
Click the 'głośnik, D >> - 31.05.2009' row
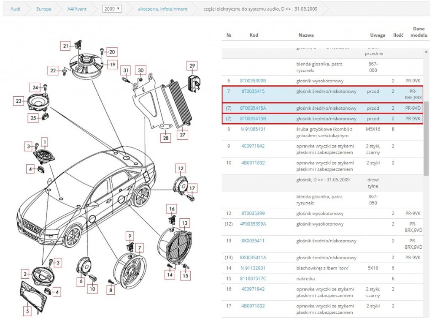click(x=322, y=183)
